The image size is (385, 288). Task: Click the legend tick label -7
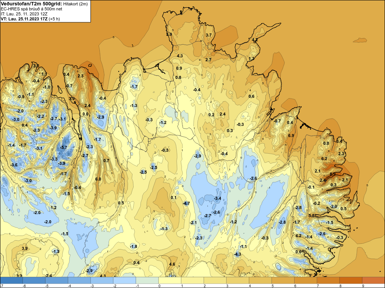(2, 286)
